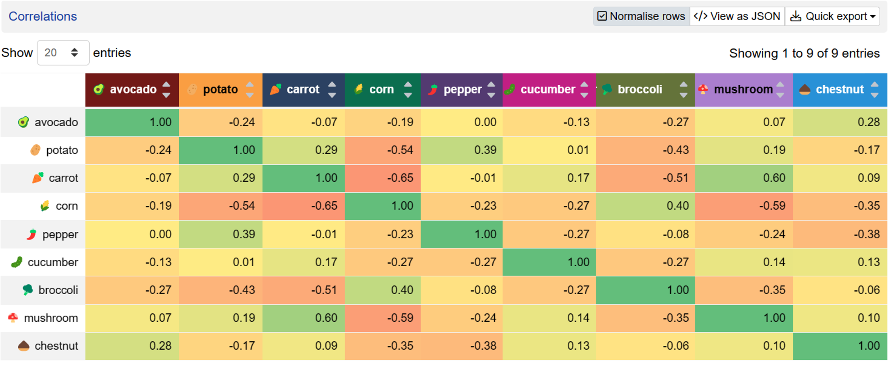Sort by the avocado column arrows

point(166,90)
